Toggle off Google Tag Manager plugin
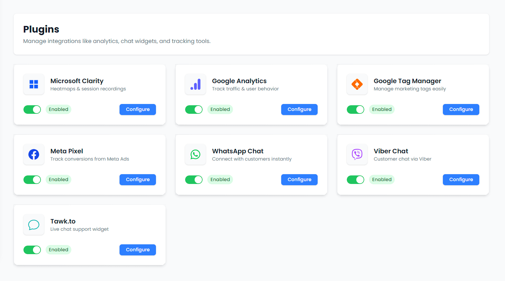 tap(355, 110)
